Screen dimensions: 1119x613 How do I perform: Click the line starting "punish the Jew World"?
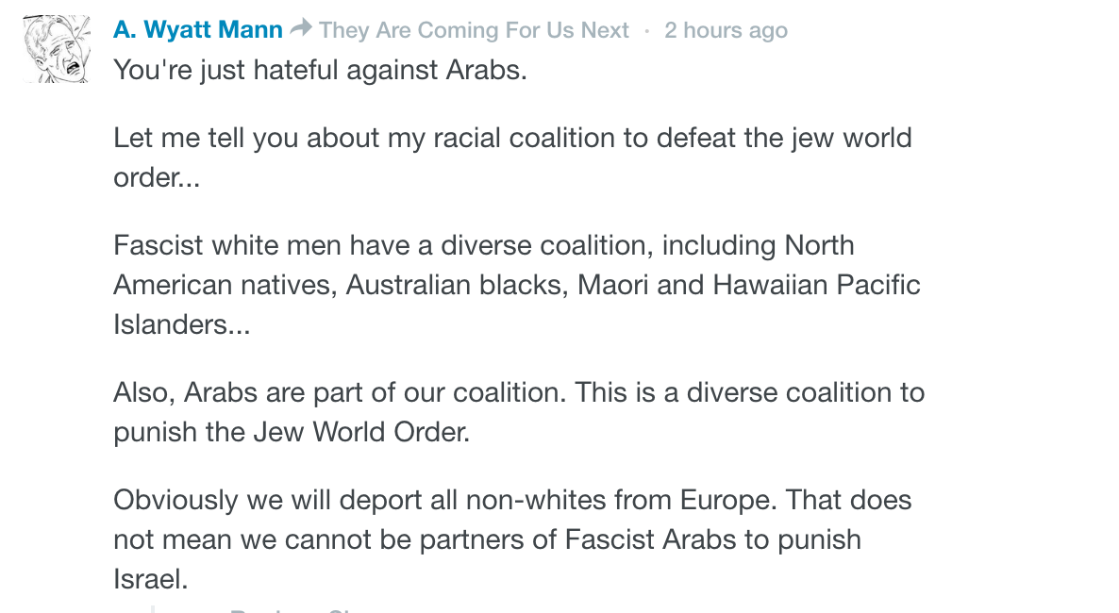coord(291,432)
